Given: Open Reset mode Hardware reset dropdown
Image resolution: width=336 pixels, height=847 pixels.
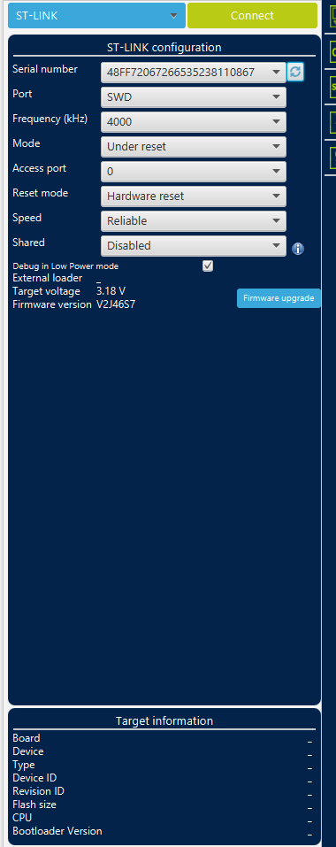Looking at the screenshot, I should click(193, 196).
